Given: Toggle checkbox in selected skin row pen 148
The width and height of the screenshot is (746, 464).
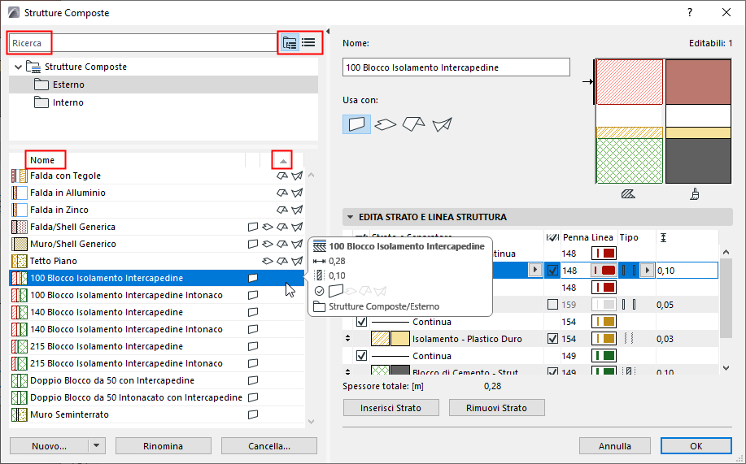Looking at the screenshot, I should pos(552,271).
